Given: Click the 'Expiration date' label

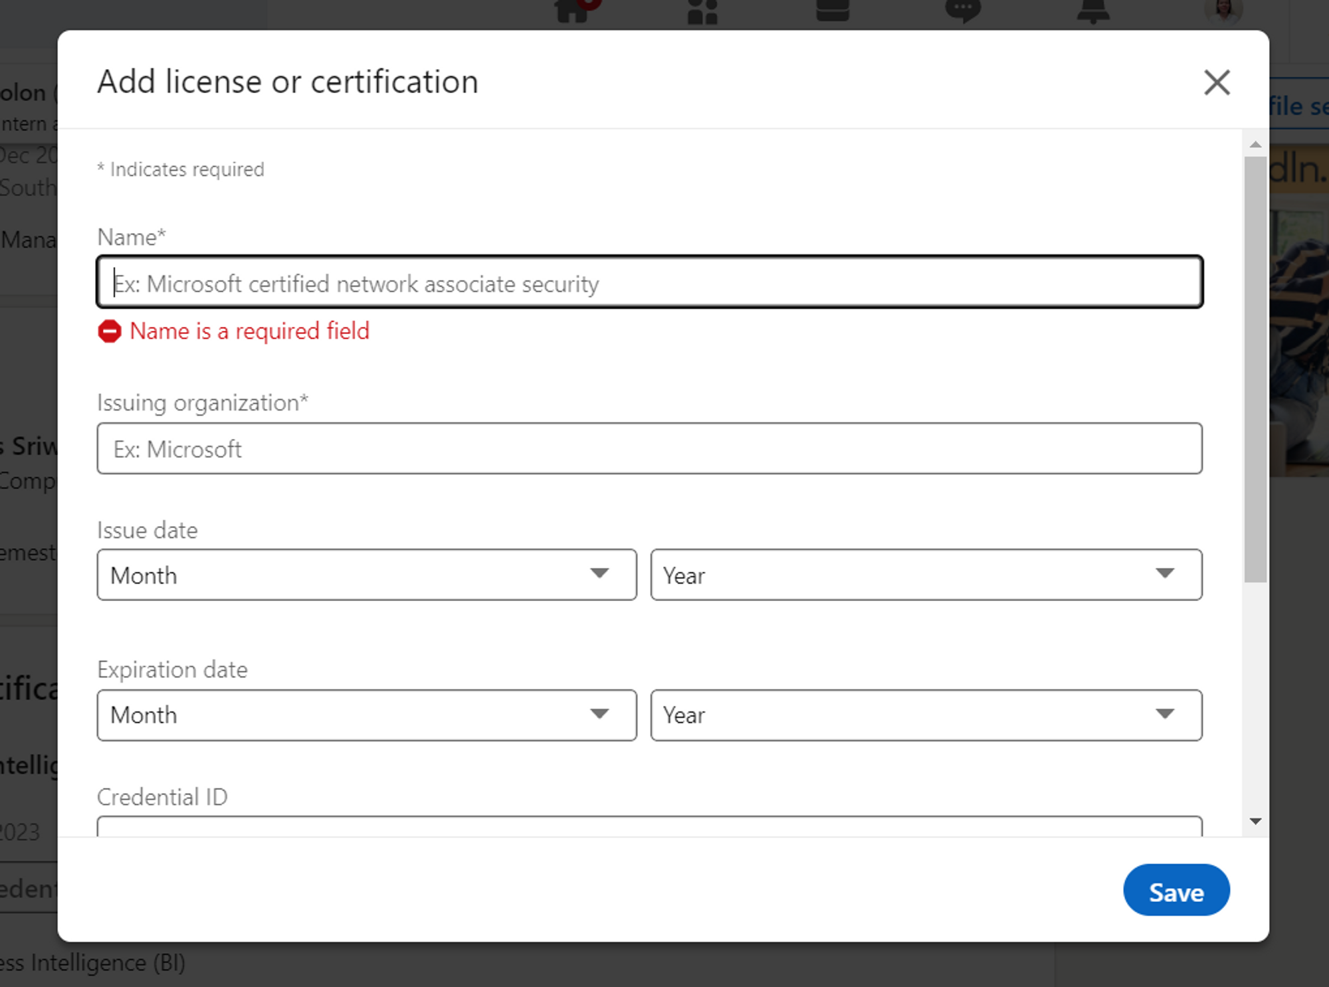Looking at the screenshot, I should [x=172, y=670].
